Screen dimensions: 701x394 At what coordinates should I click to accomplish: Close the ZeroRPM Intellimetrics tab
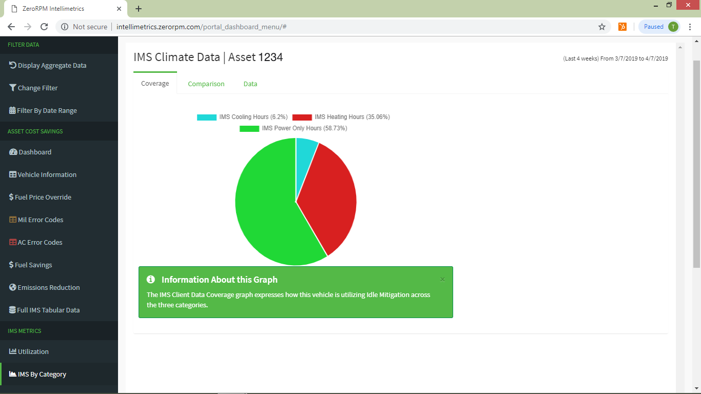[119, 9]
